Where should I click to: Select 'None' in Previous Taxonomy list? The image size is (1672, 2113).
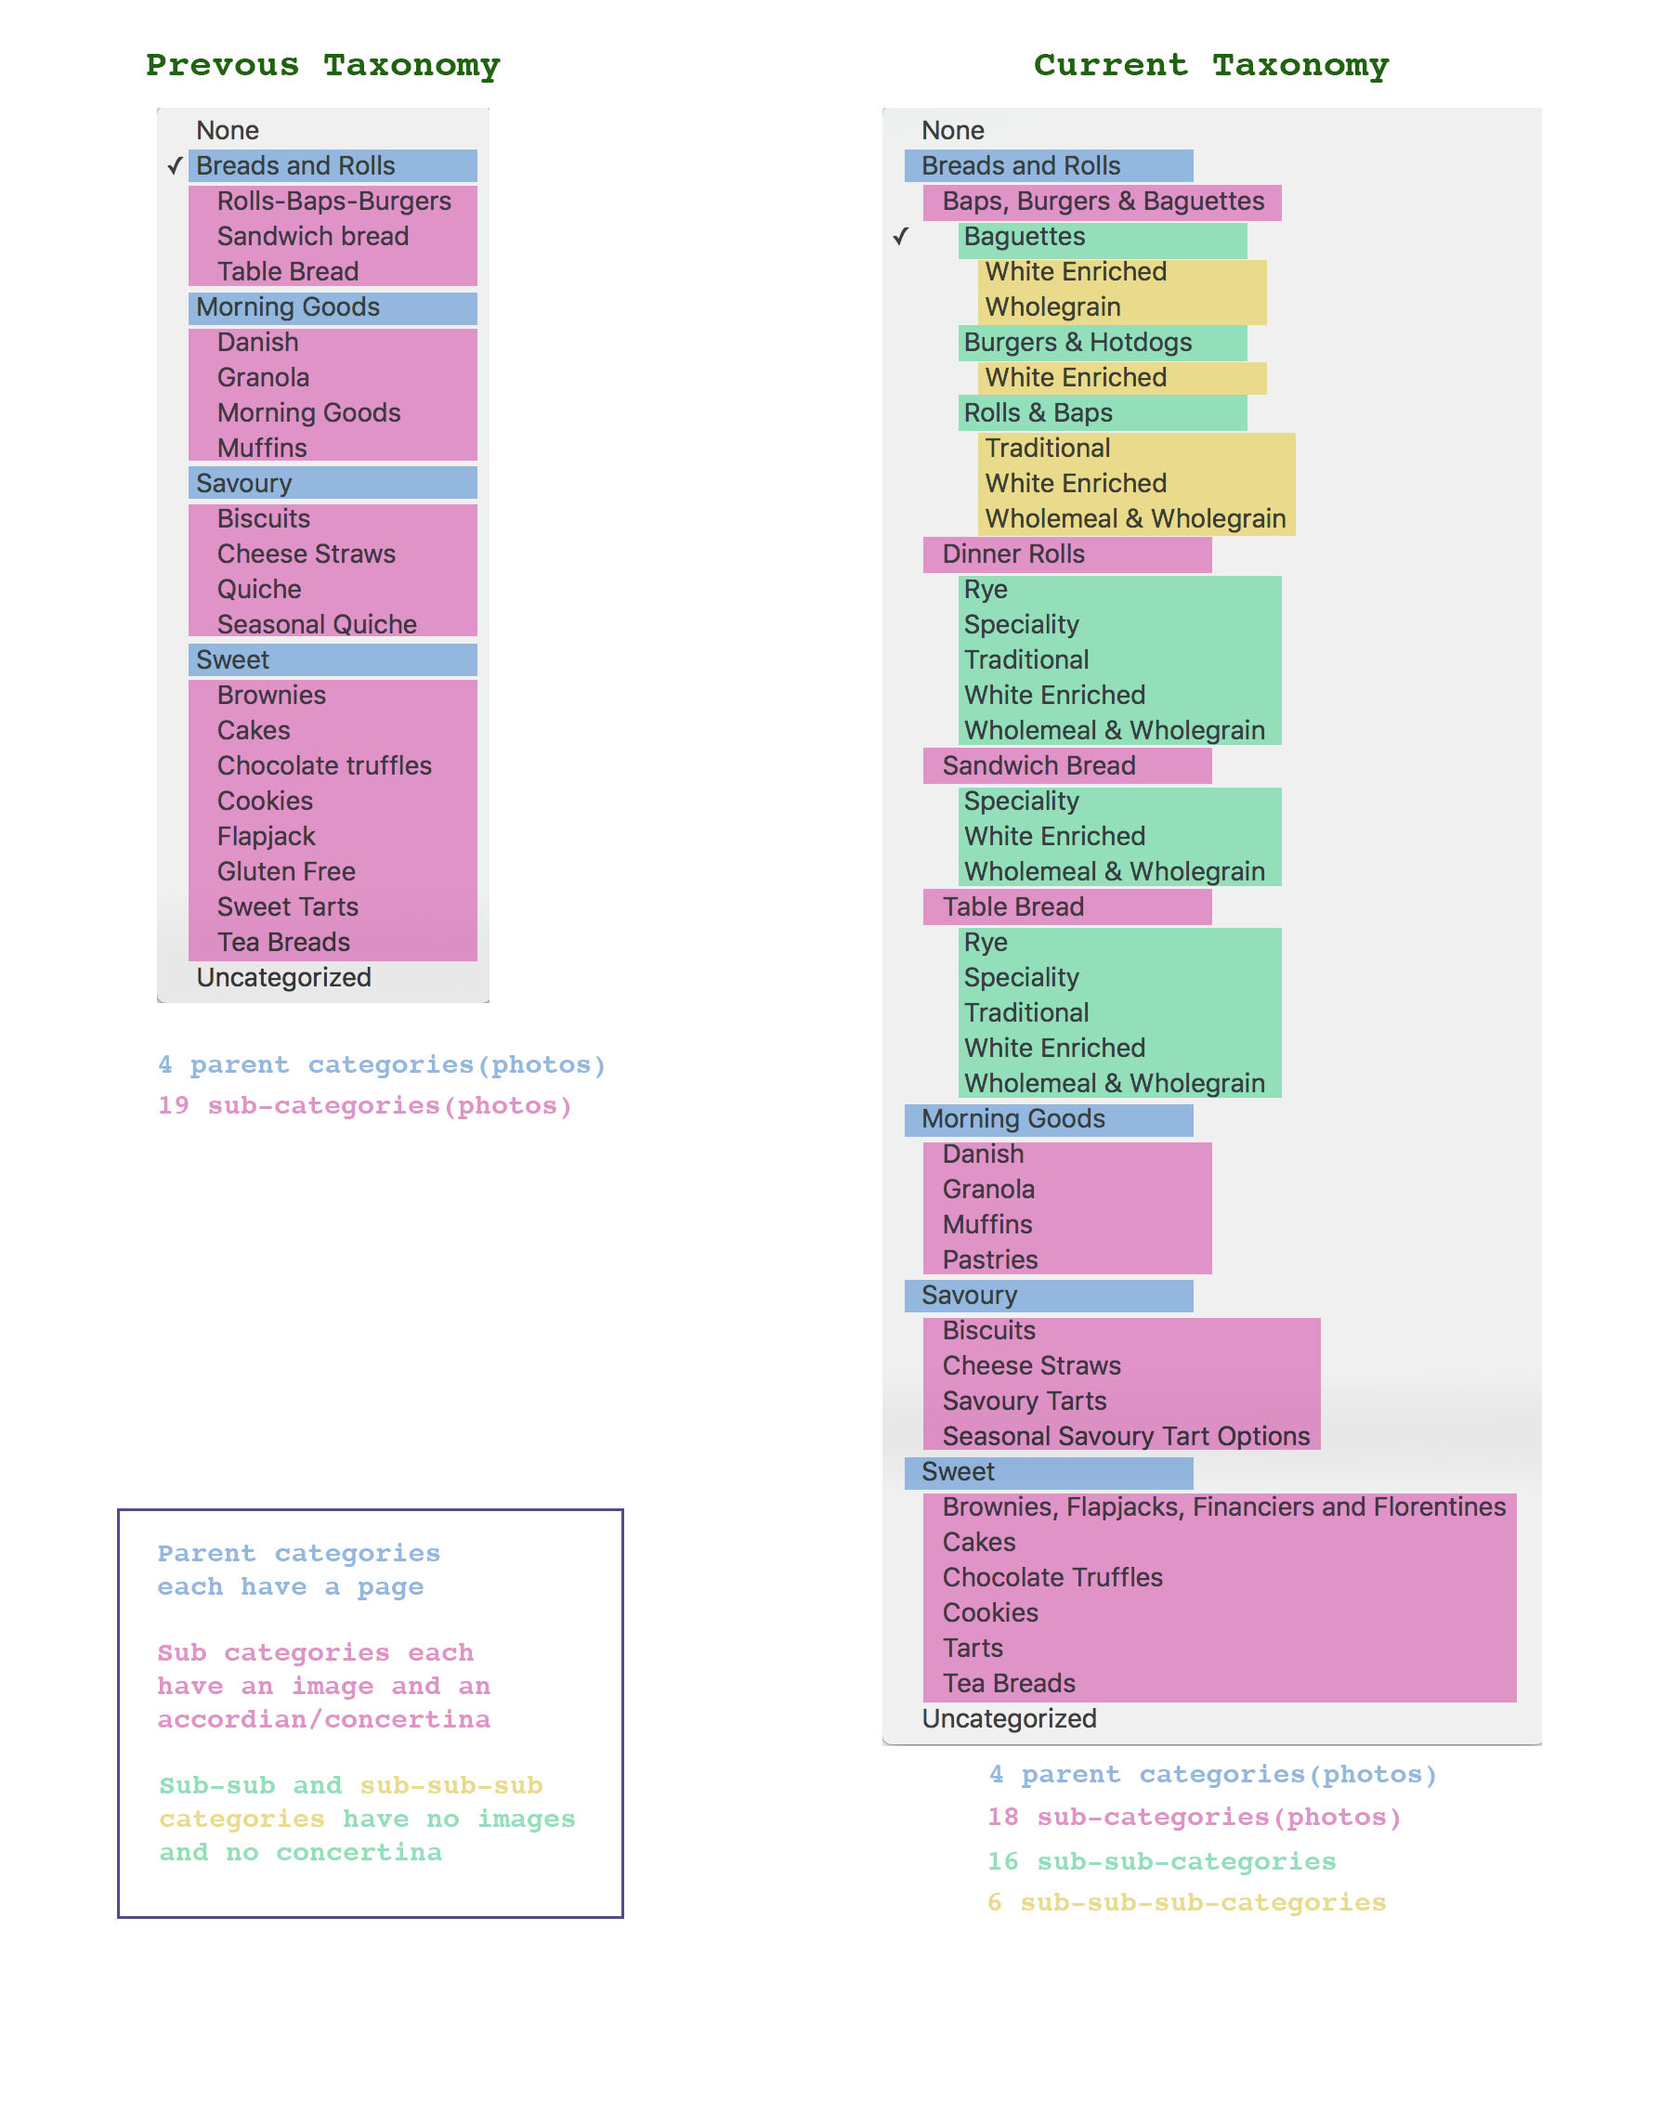tap(227, 130)
